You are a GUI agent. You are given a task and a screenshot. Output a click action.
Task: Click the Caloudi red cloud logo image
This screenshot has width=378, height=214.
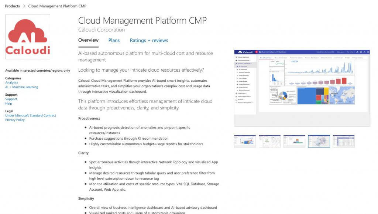pos(28,37)
